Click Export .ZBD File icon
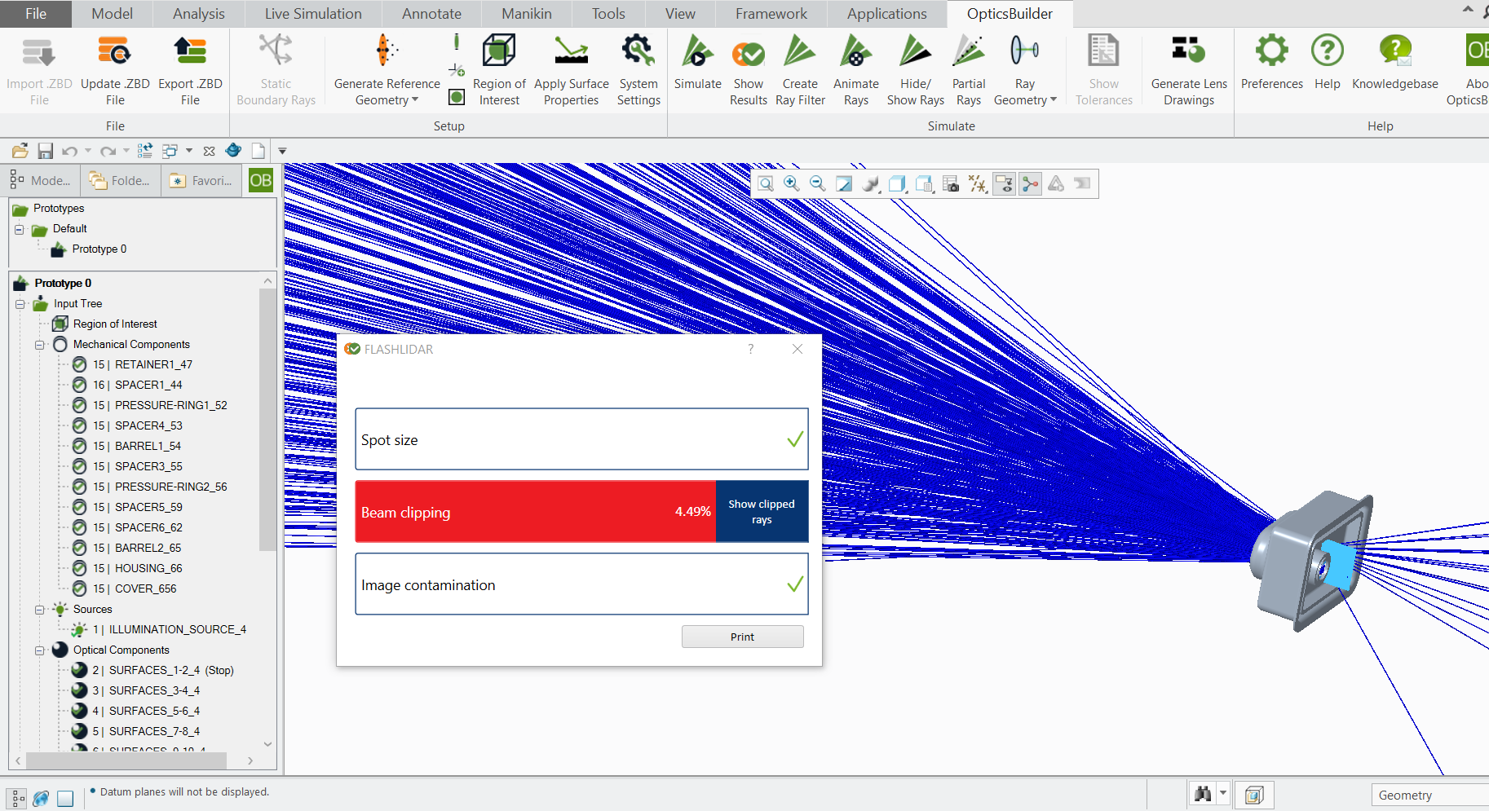Image resolution: width=1489 pixels, height=811 pixels. point(190,51)
